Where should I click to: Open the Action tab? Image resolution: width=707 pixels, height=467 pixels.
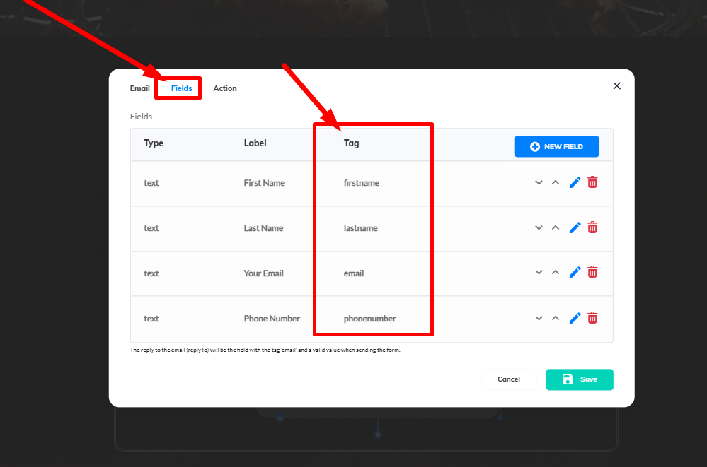225,88
